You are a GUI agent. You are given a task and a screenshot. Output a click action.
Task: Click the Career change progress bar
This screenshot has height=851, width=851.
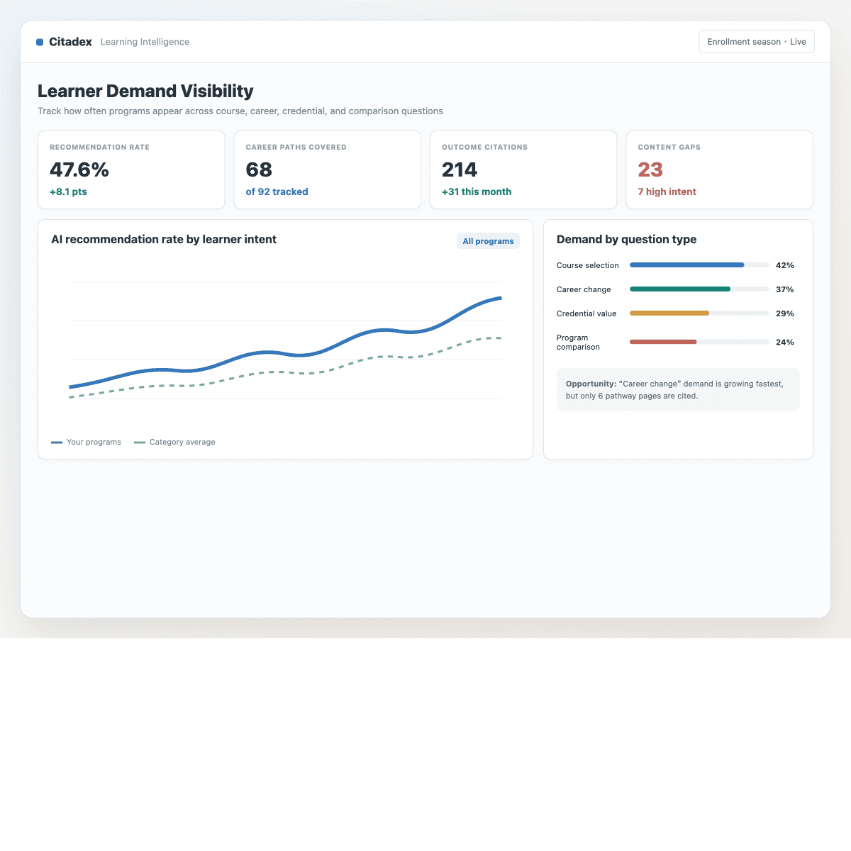pos(699,289)
